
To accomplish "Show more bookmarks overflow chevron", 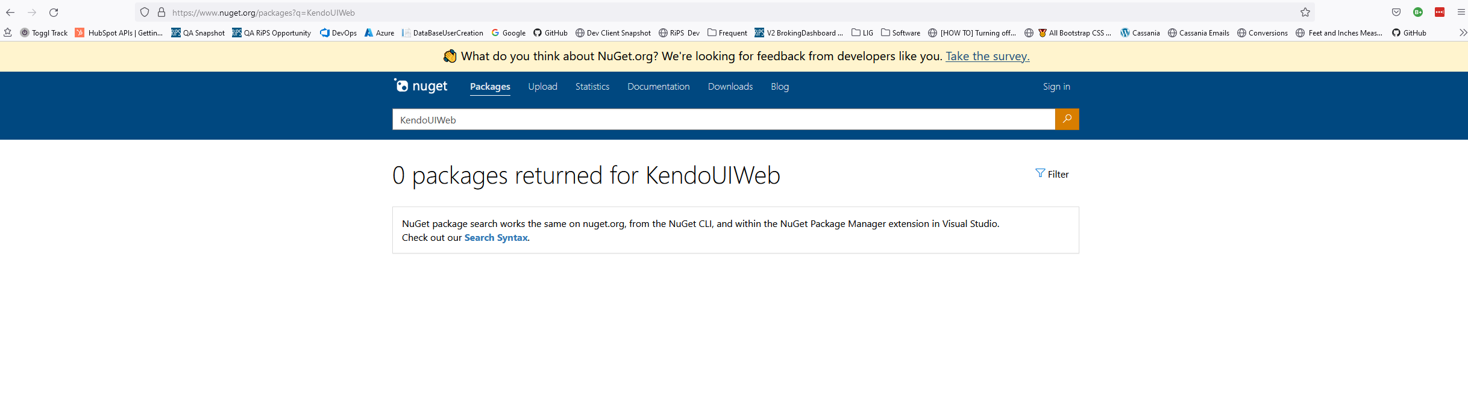I will click(1463, 33).
